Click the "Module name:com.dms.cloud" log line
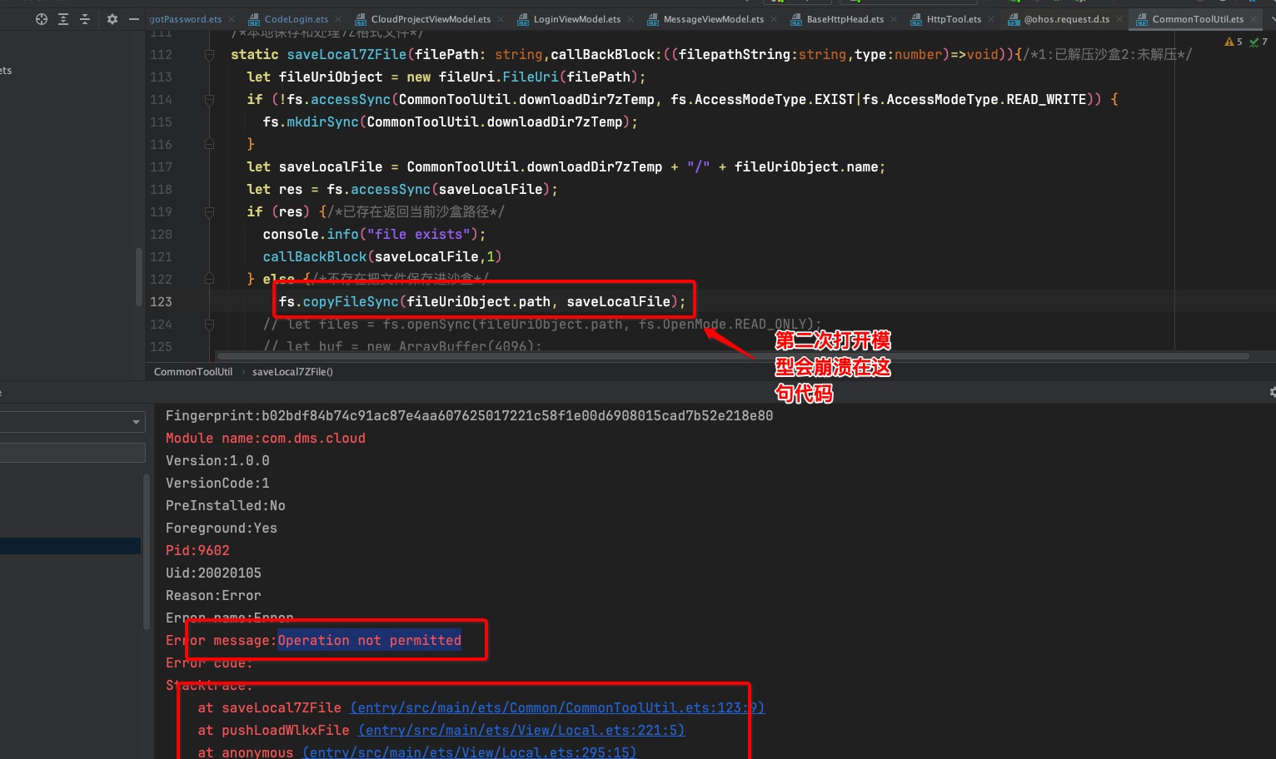This screenshot has height=759, width=1276. 266,438
